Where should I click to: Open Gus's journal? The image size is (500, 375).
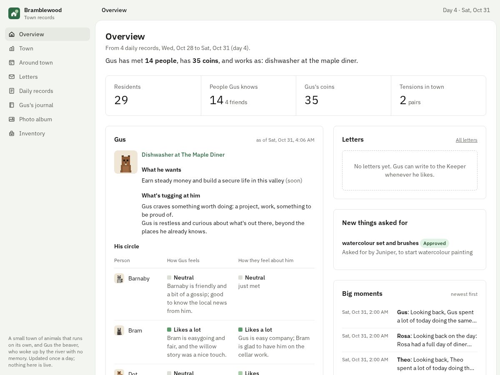coord(47,105)
